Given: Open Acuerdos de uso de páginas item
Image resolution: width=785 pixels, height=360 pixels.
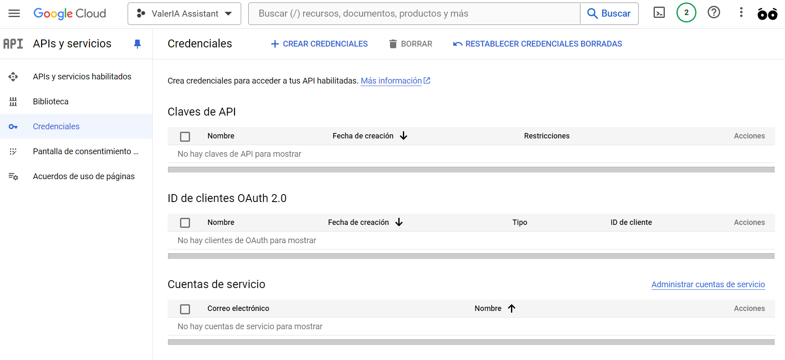Looking at the screenshot, I should 76,176.
